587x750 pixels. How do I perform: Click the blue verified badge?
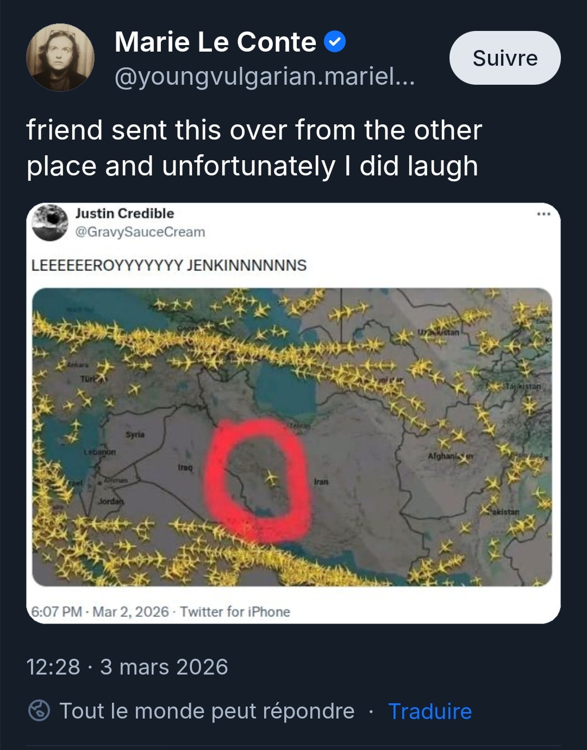[x=335, y=42]
